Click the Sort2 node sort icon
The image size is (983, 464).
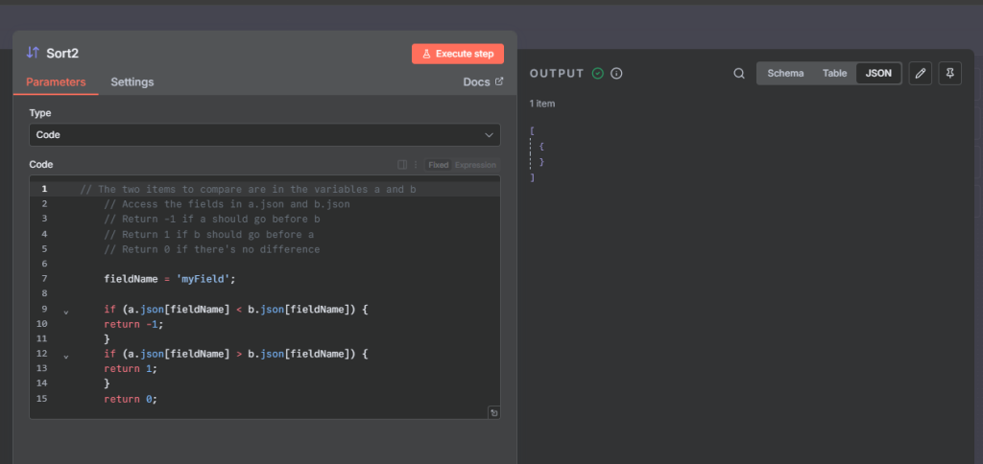point(33,53)
